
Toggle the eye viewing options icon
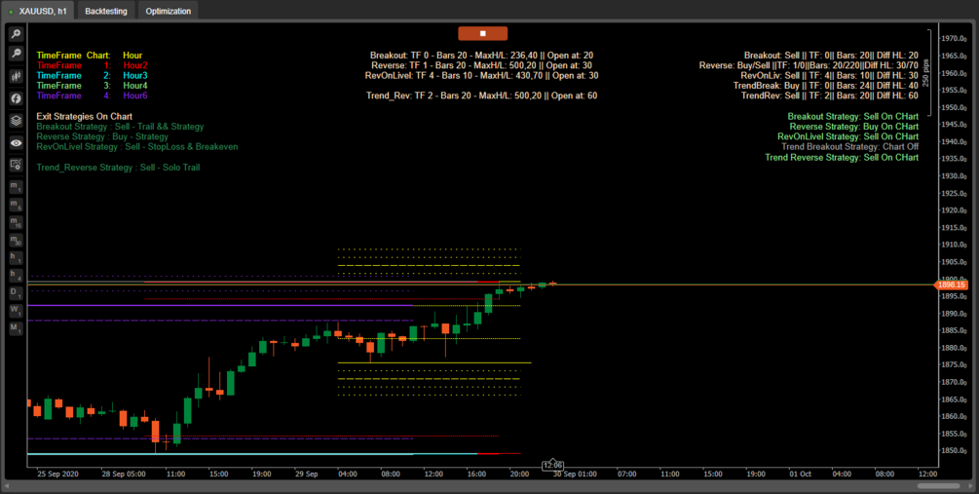pyautogui.click(x=17, y=143)
